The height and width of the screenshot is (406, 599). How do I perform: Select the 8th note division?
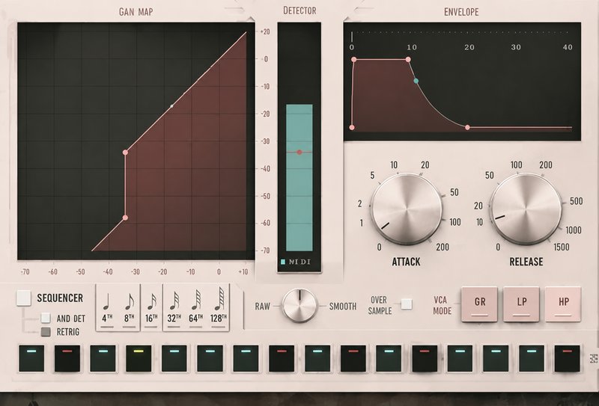[130, 307]
